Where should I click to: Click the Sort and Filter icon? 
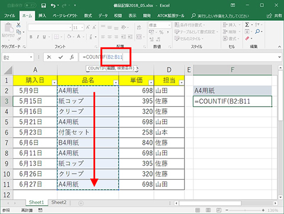257,25
